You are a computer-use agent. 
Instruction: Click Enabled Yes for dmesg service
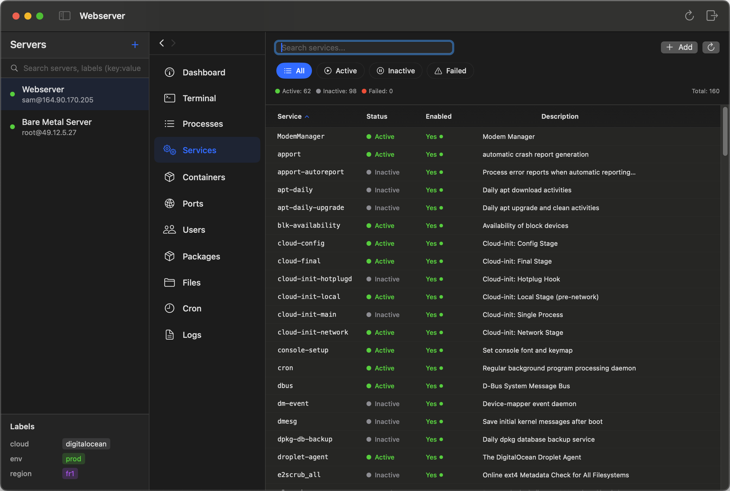pos(434,422)
